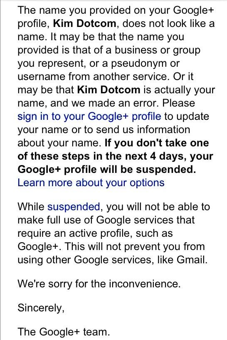Click the bold "If you don't take one" warning
This screenshot has height=340, width=227.
coord(157,143)
